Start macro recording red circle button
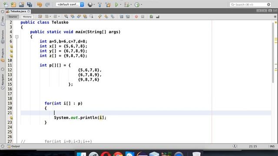 136,16
